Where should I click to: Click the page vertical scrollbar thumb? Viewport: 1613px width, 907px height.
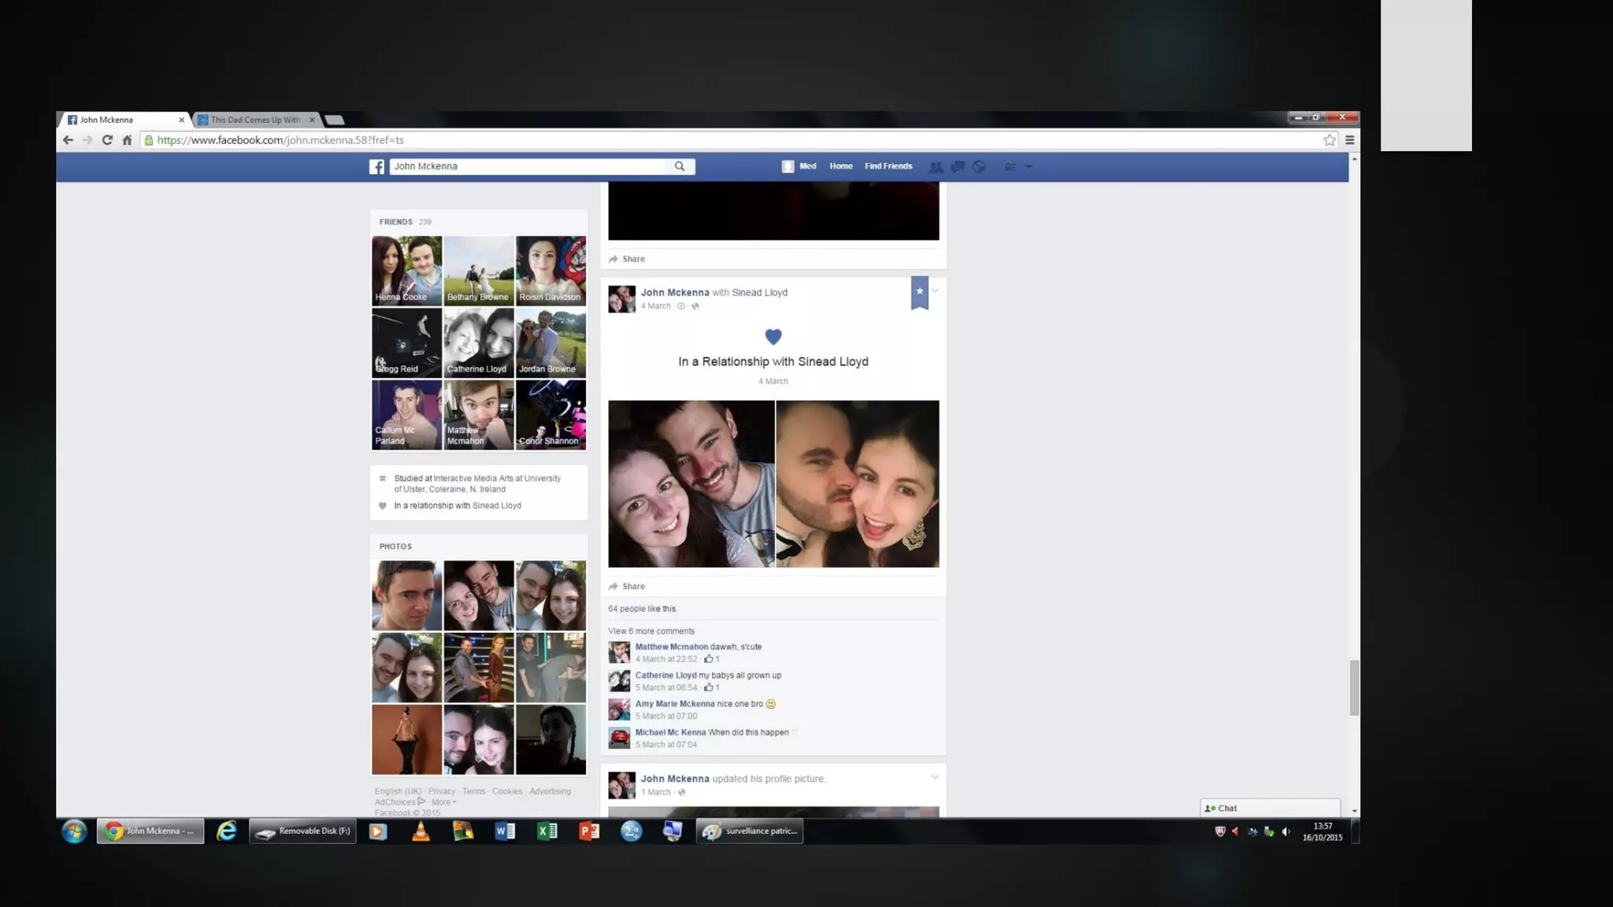1354,687
